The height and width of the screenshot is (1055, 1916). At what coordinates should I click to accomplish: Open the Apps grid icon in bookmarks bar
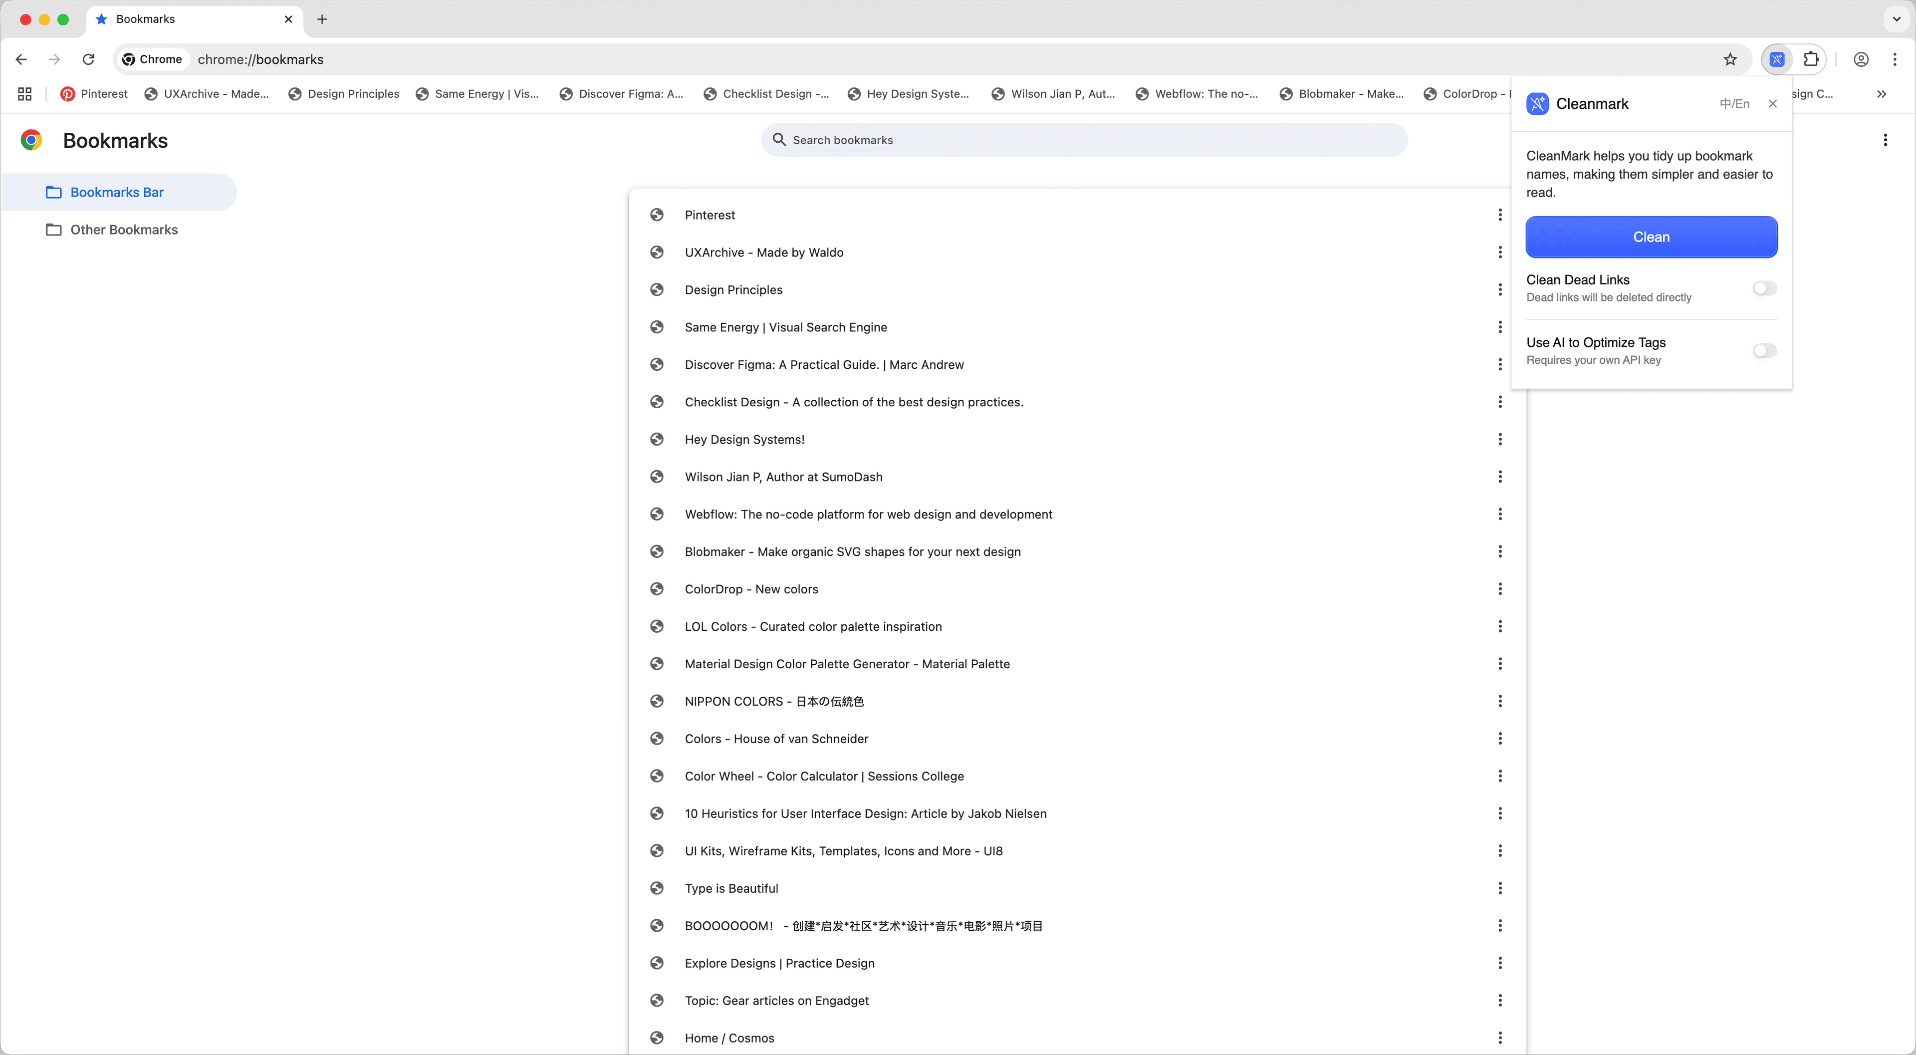[24, 94]
